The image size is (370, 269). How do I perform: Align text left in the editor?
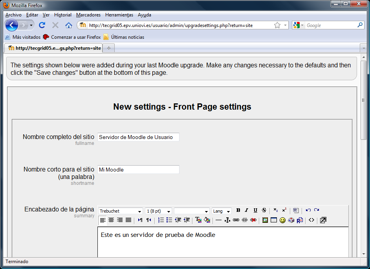click(x=103, y=220)
